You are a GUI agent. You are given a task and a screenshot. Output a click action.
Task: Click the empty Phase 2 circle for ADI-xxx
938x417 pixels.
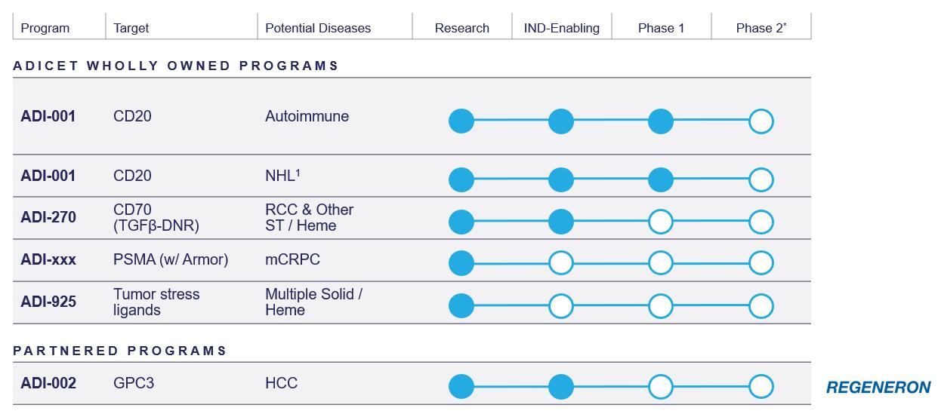[761, 263]
